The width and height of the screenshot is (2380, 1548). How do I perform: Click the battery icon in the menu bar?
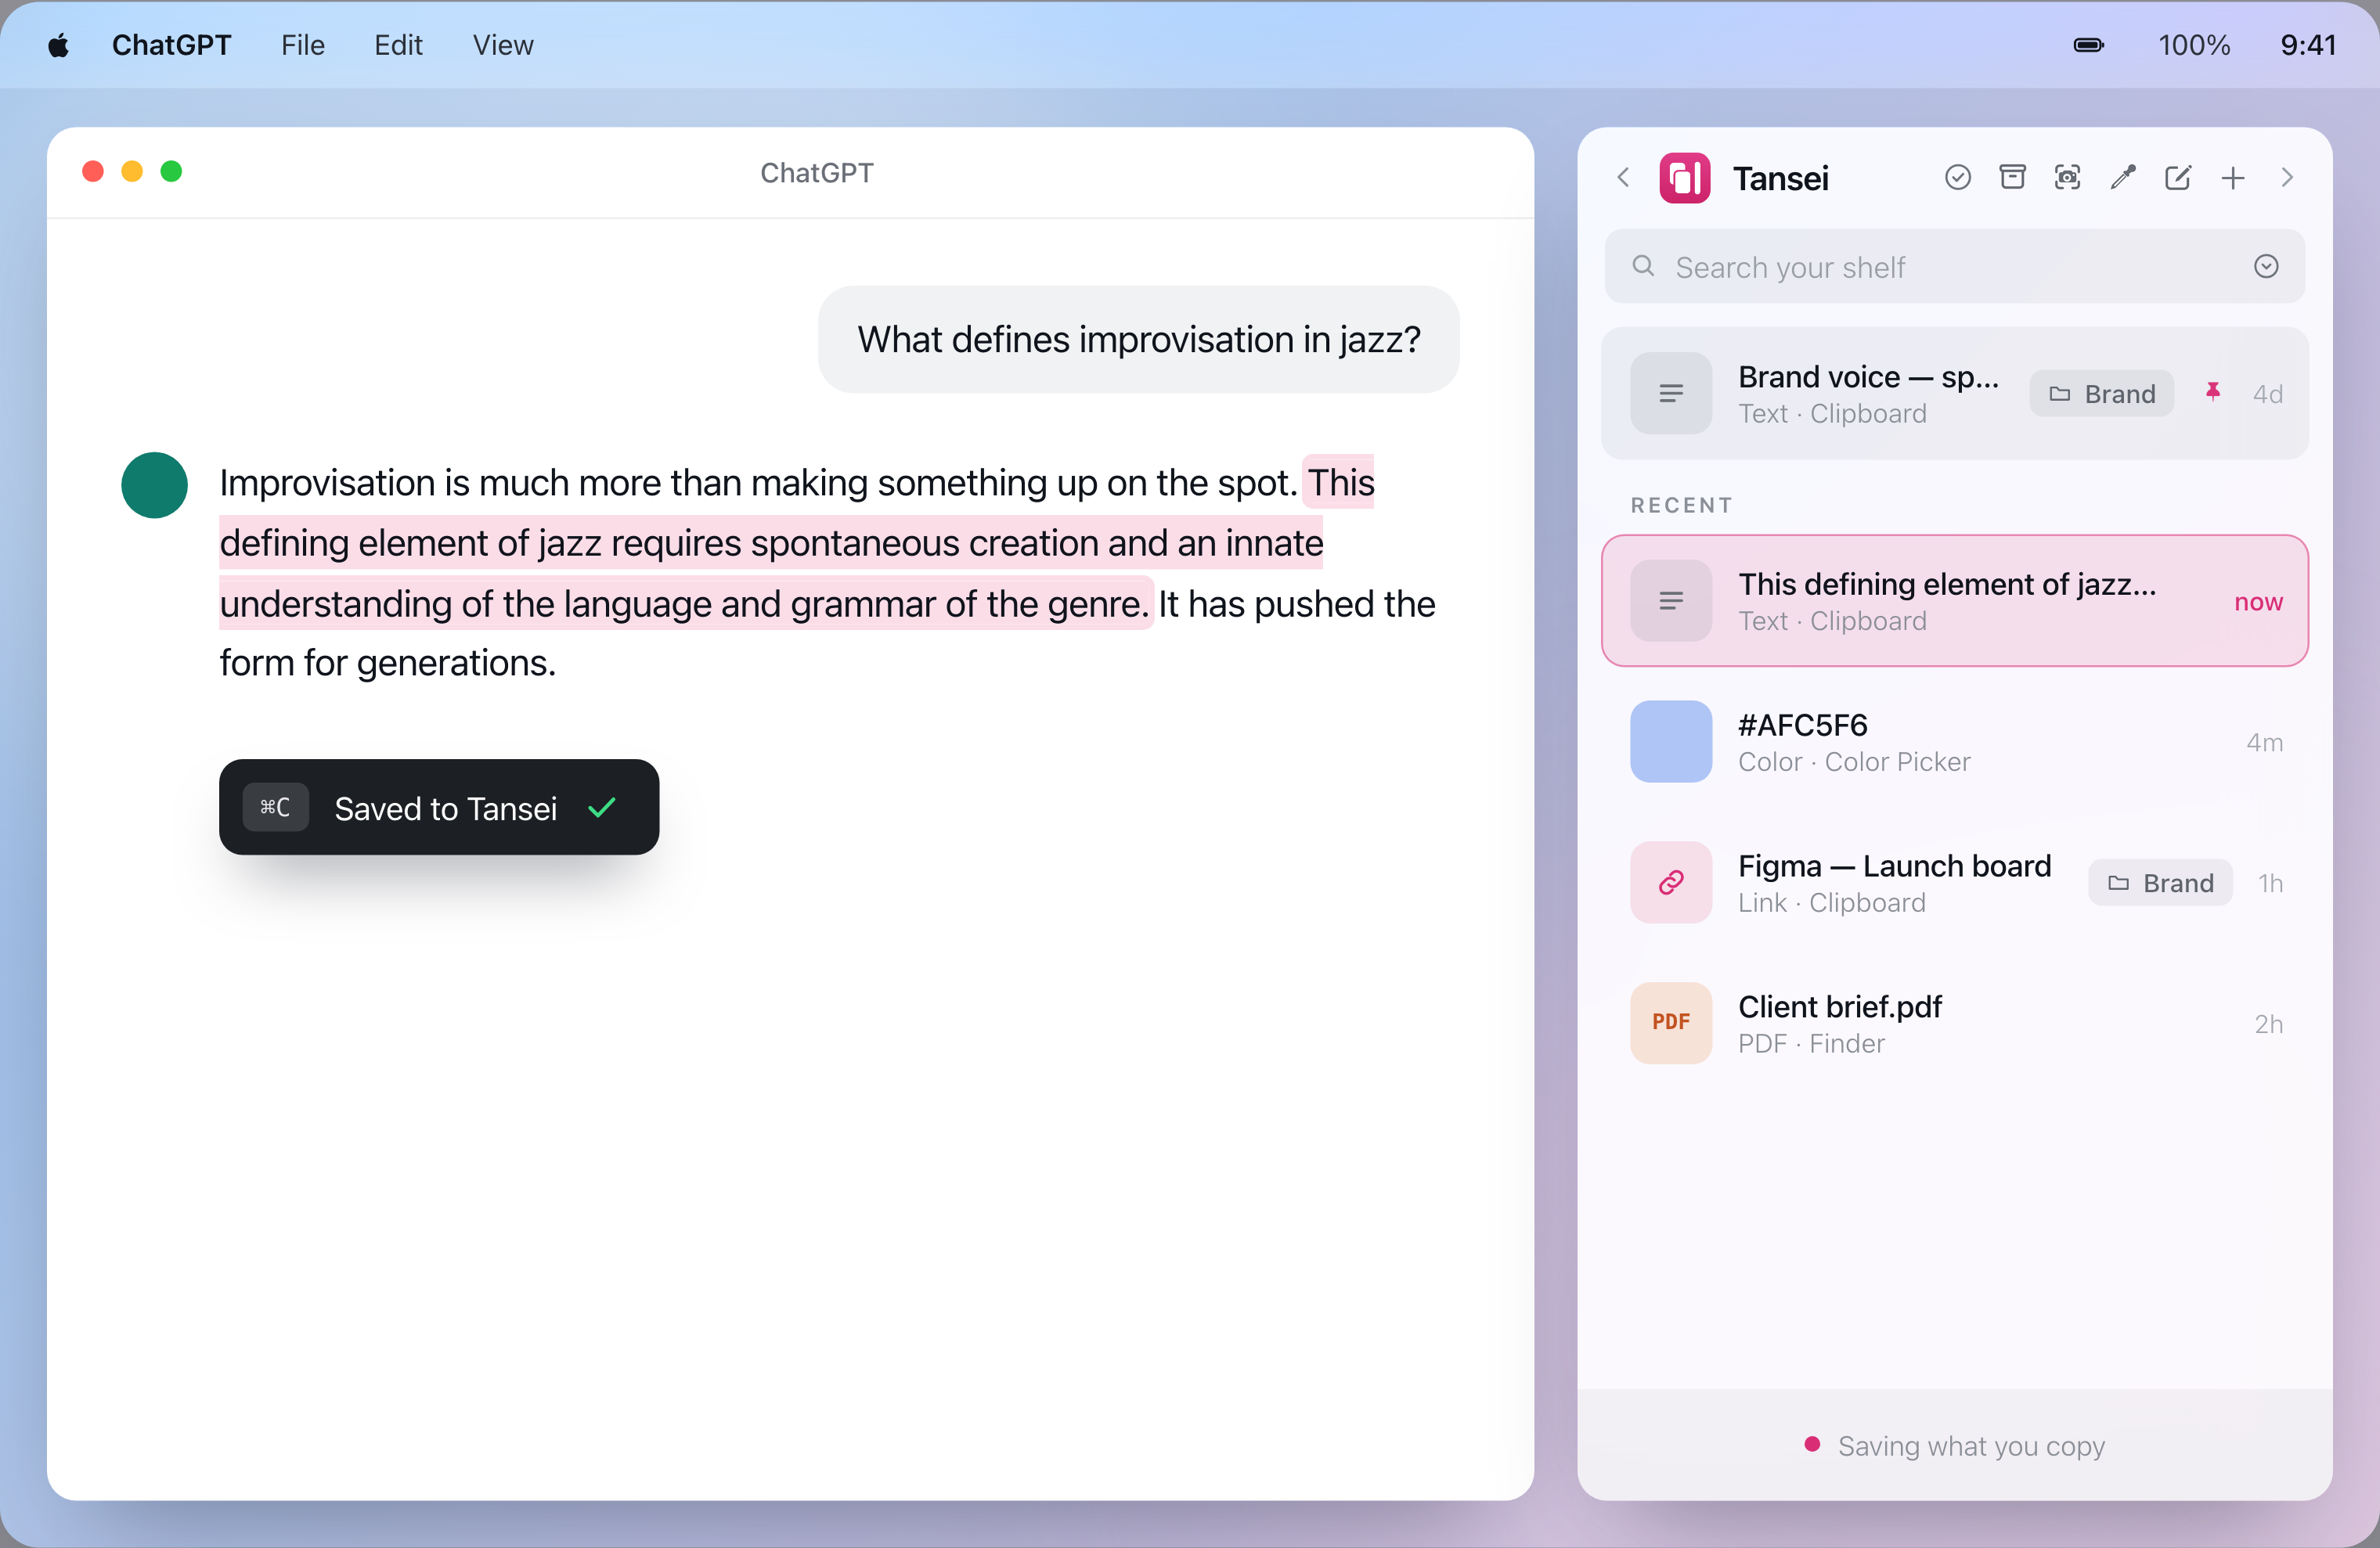pyautogui.click(x=2088, y=45)
